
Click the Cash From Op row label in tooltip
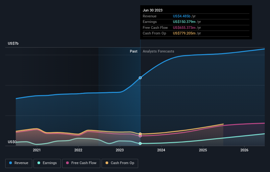tap(155, 33)
